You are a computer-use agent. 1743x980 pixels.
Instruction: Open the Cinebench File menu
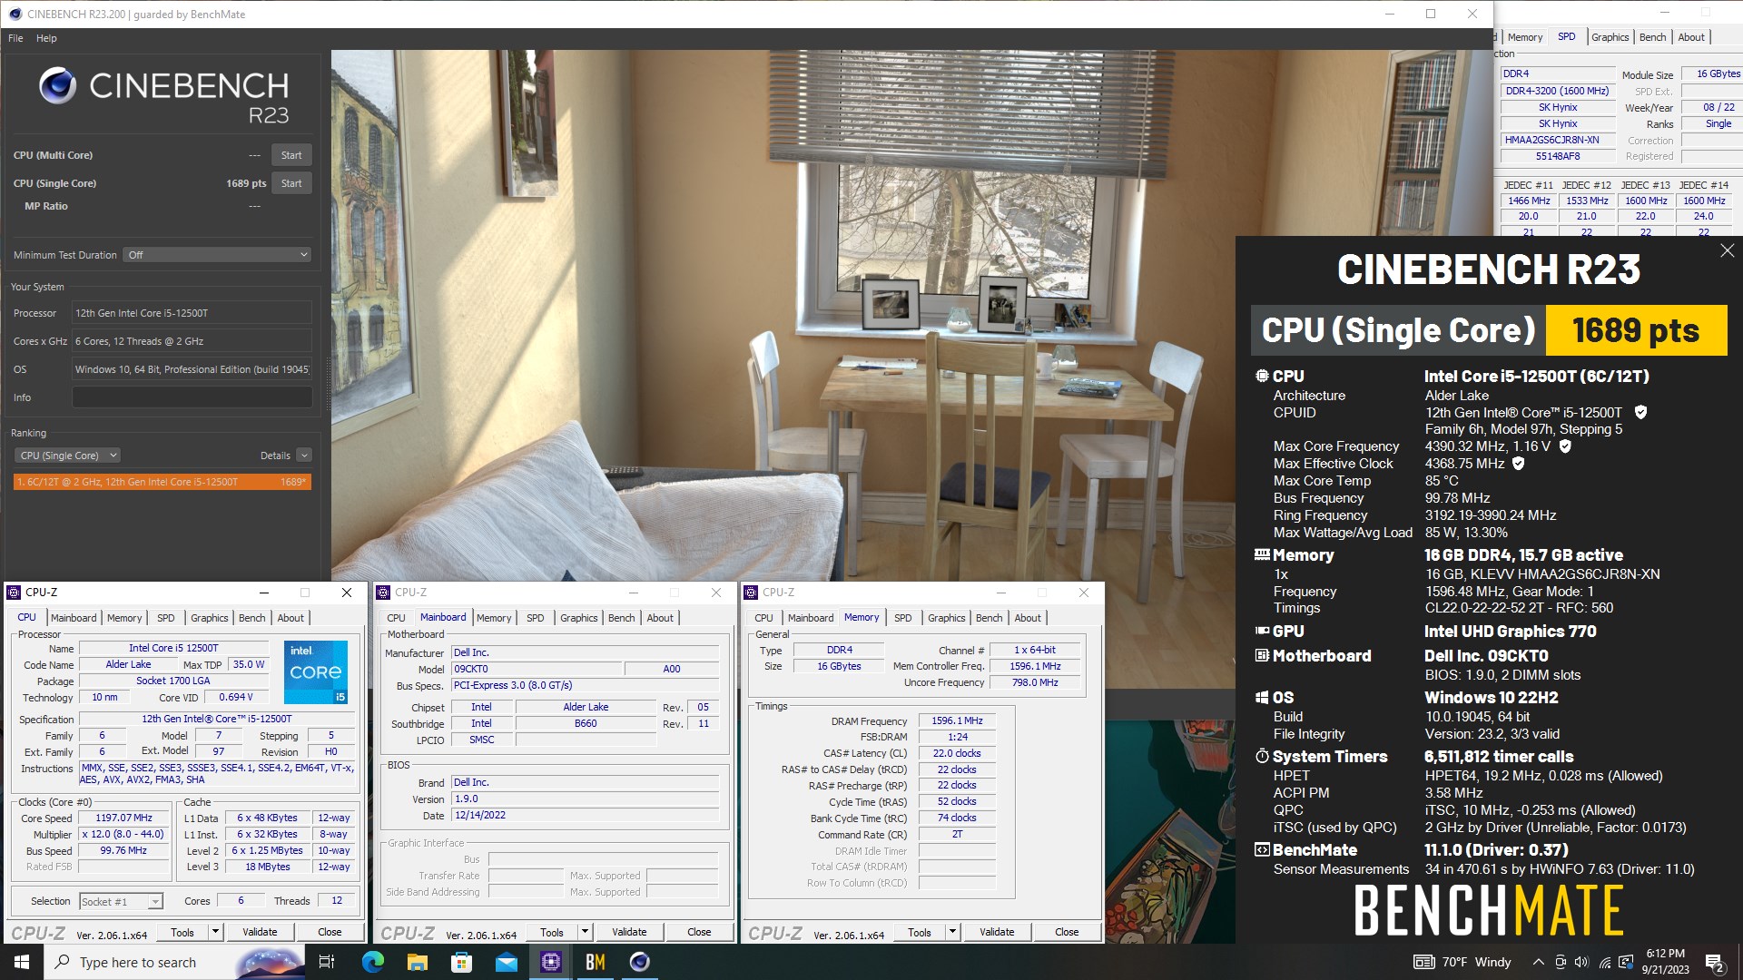(15, 38)
